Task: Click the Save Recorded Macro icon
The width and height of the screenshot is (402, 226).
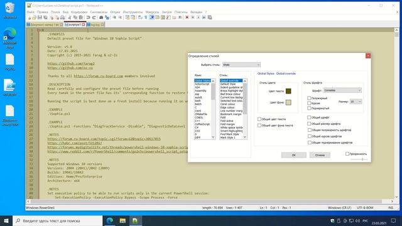Action: (209, 18)
